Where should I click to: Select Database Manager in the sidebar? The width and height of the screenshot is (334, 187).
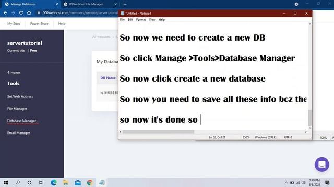[21, 121]
